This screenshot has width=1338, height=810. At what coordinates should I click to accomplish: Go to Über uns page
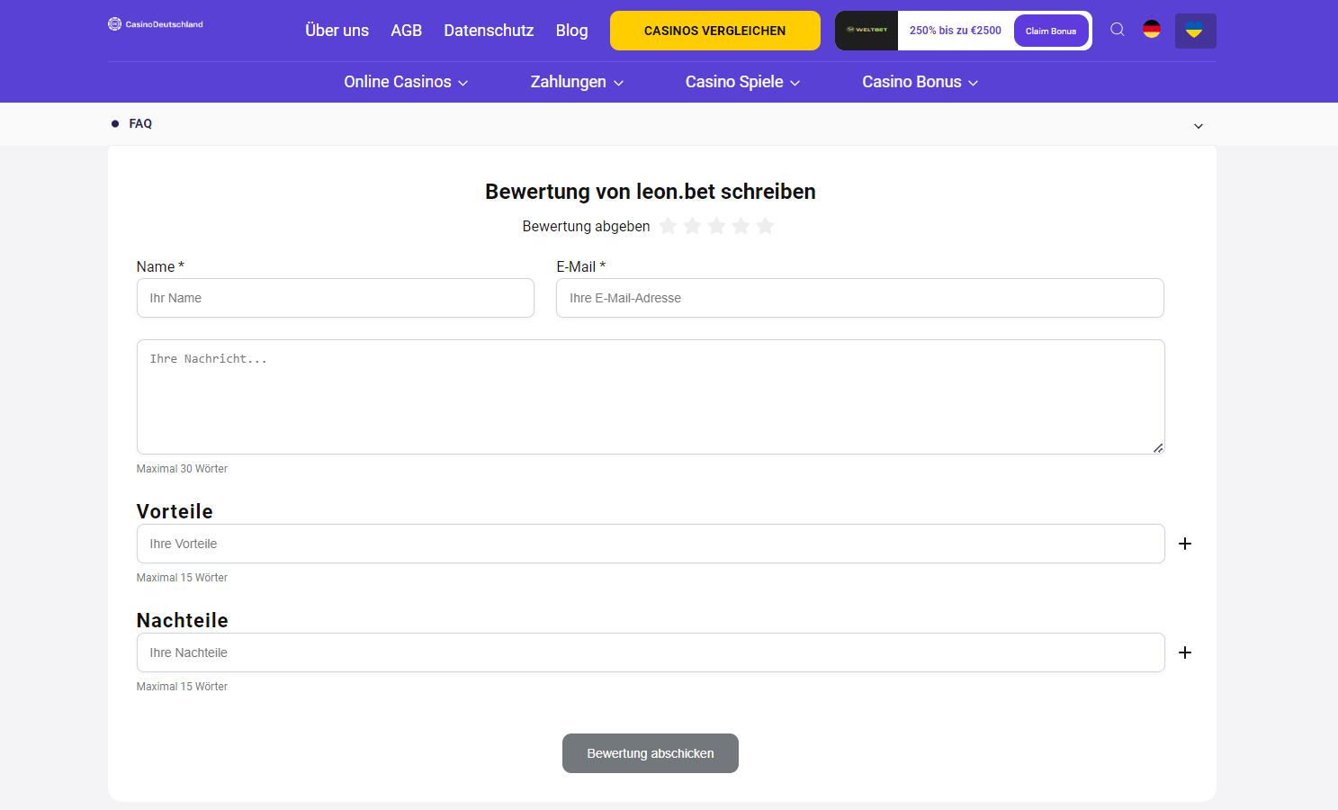tap(337, 31)
